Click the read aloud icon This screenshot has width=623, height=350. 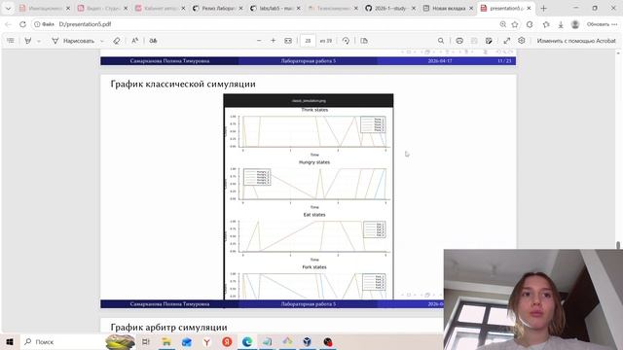click(134, 41)
